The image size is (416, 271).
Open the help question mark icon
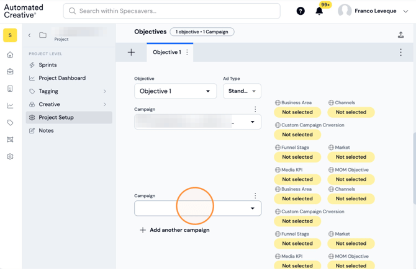pos(301,11)
